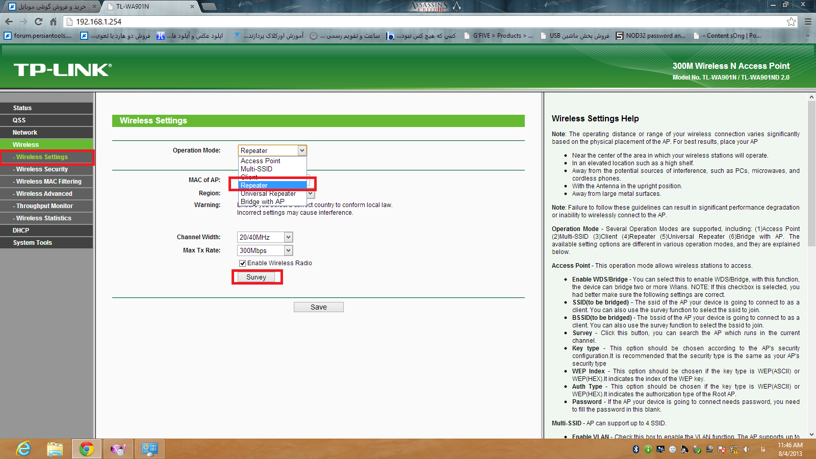Click the green info tray icon
The width and height of the screenshot is (816, 459).
[x=648, y=449]
